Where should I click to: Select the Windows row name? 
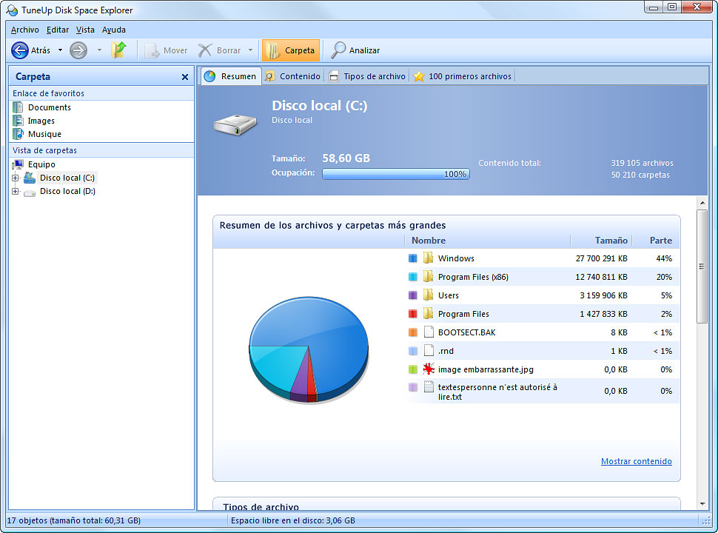pyautogui.click(x=456, y=258)
